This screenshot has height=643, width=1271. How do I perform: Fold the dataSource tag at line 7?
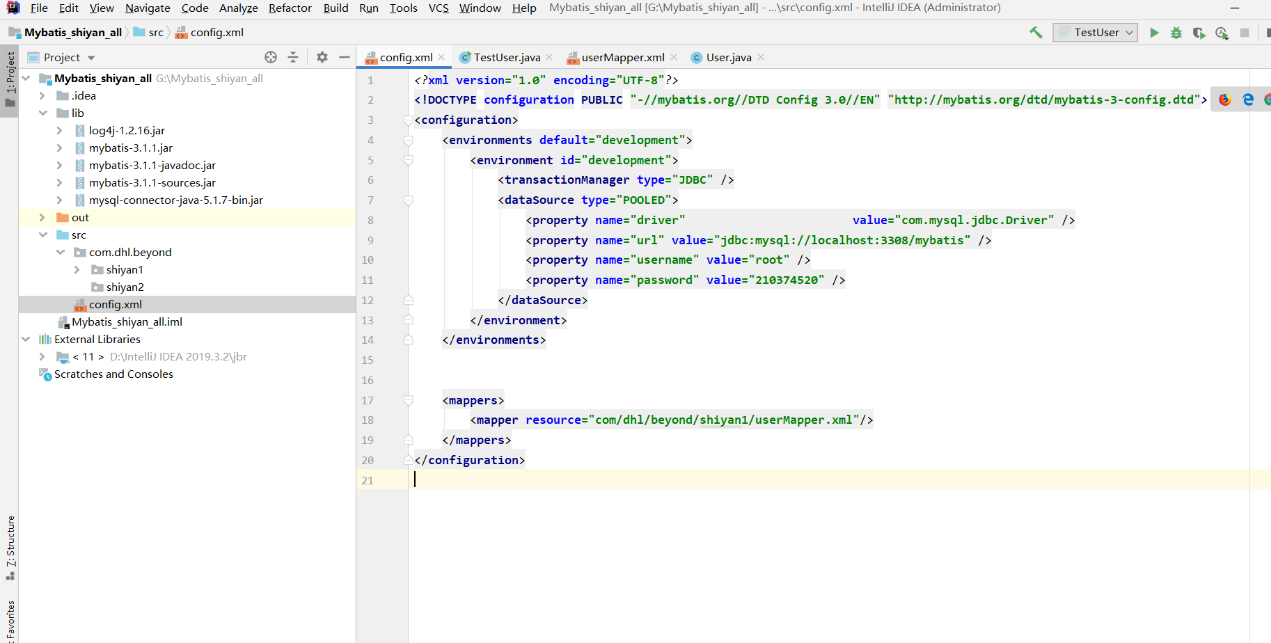[409, 200]
